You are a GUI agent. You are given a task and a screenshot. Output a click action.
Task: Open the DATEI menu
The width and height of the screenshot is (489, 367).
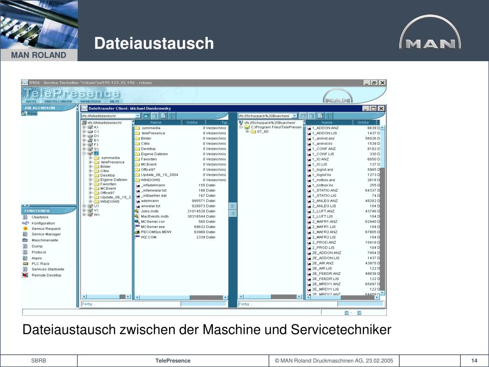[x=31, y=101]
